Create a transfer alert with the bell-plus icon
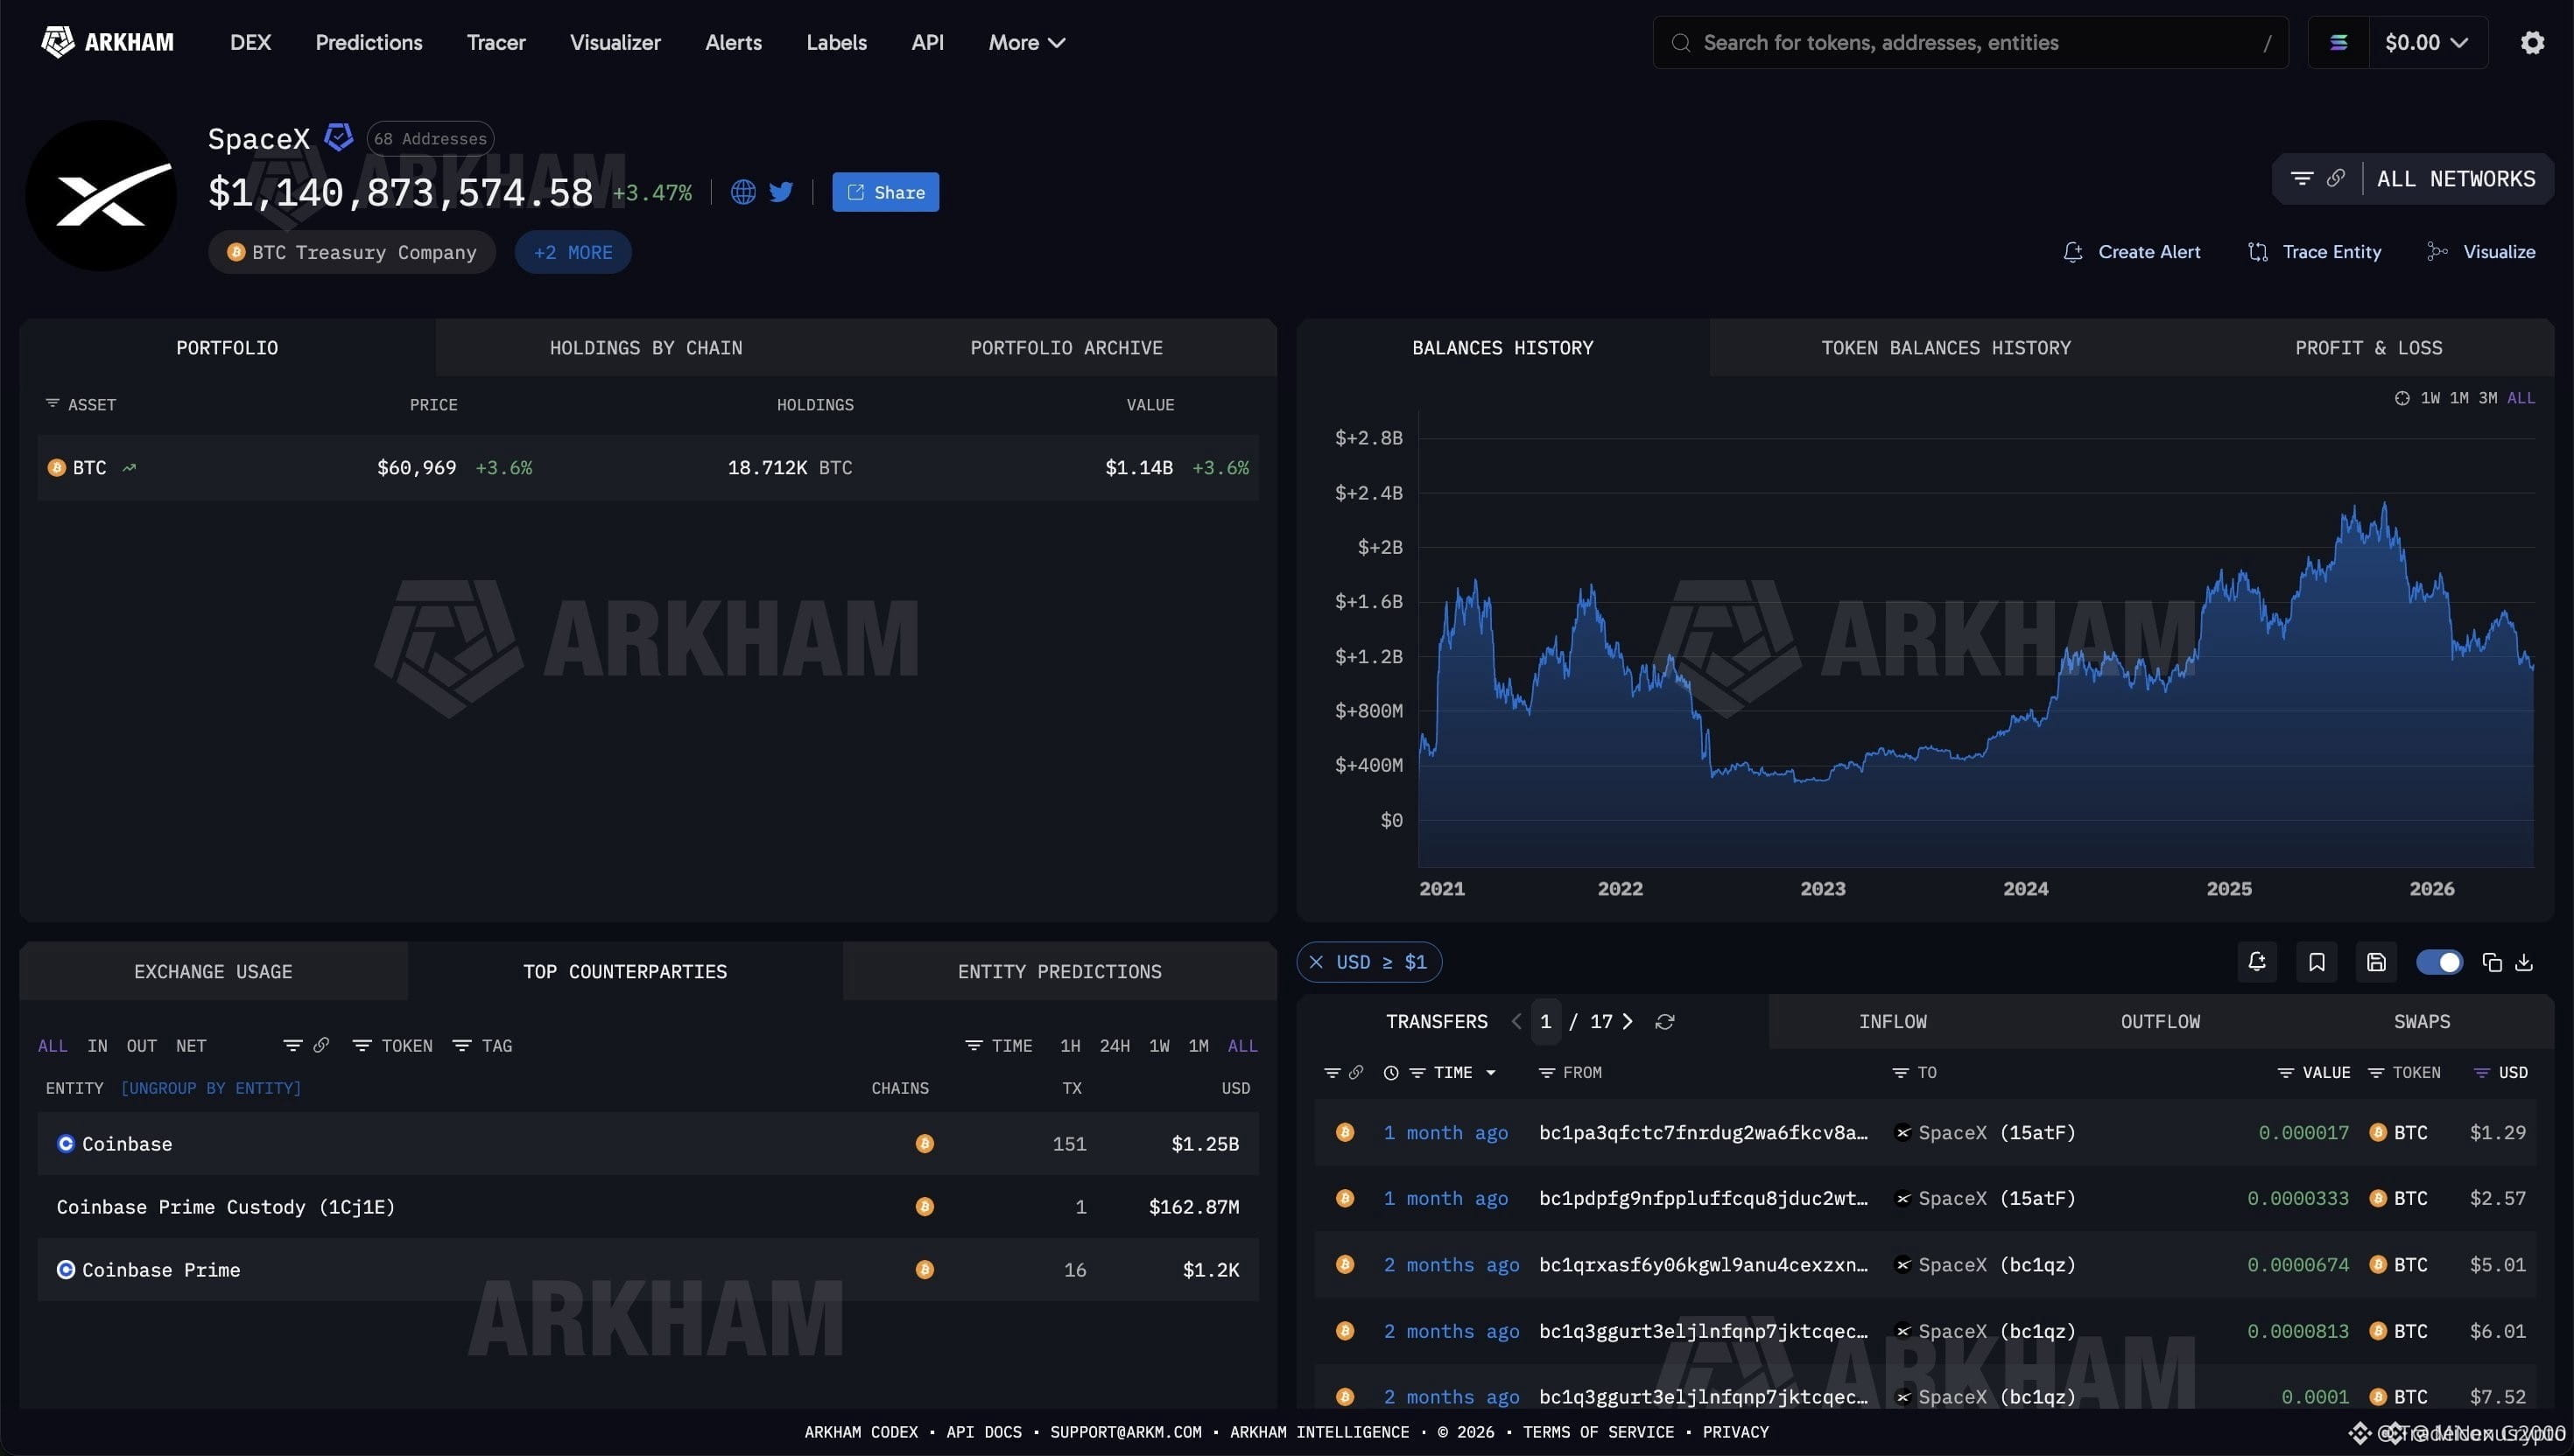The height and width of the screenshot is (1456, 2574). coord(2257,962)
